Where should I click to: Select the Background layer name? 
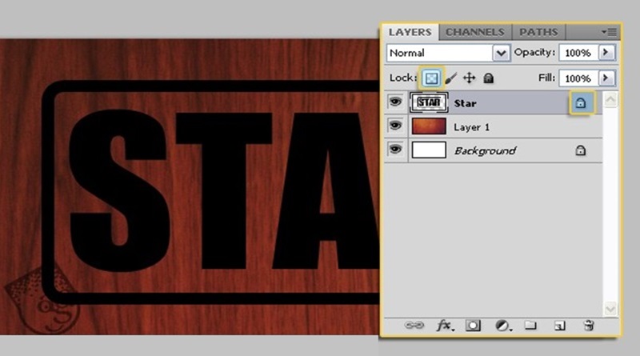485,151
